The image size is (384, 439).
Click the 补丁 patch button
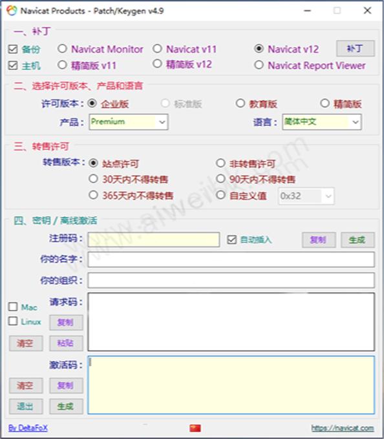click(x=356, y=48)
